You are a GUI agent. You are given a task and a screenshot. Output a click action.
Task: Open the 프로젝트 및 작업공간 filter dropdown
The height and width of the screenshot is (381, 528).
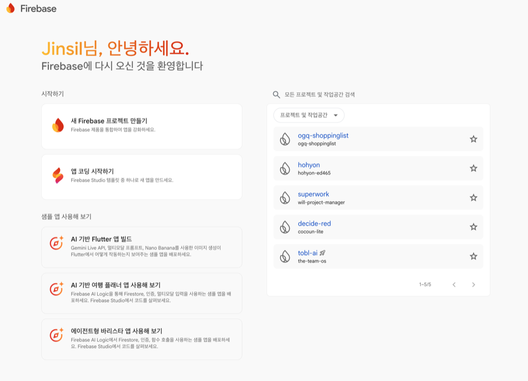pyautogui.click(x=308, y=115)
